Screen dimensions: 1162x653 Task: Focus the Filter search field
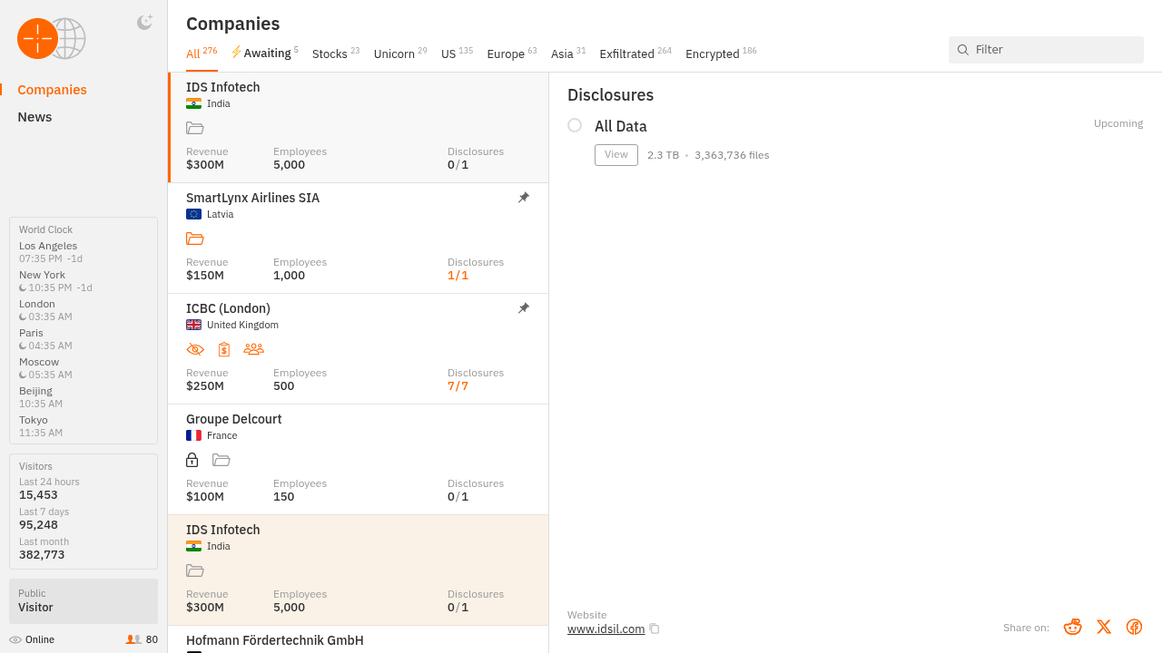tap(1046, 50)
